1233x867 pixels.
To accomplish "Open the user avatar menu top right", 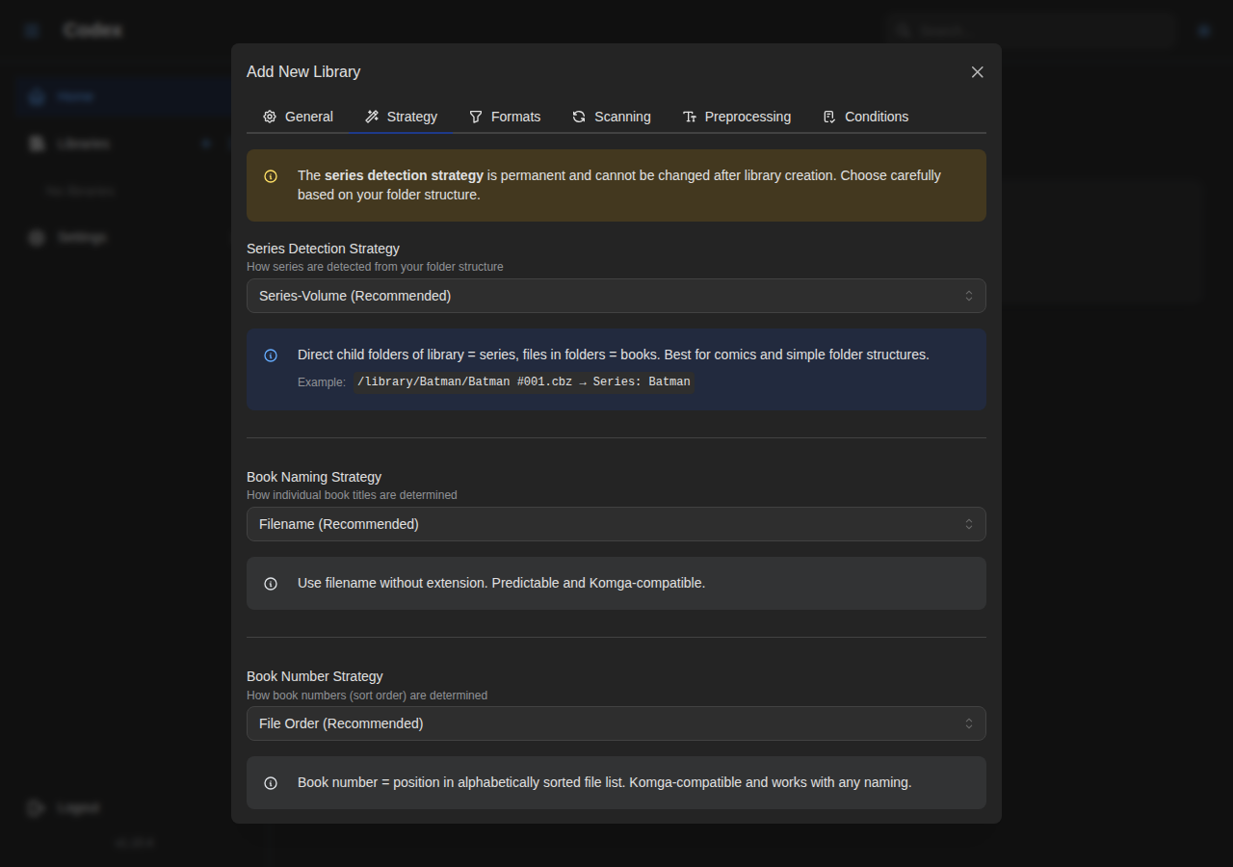I will tap(1203, 30).
